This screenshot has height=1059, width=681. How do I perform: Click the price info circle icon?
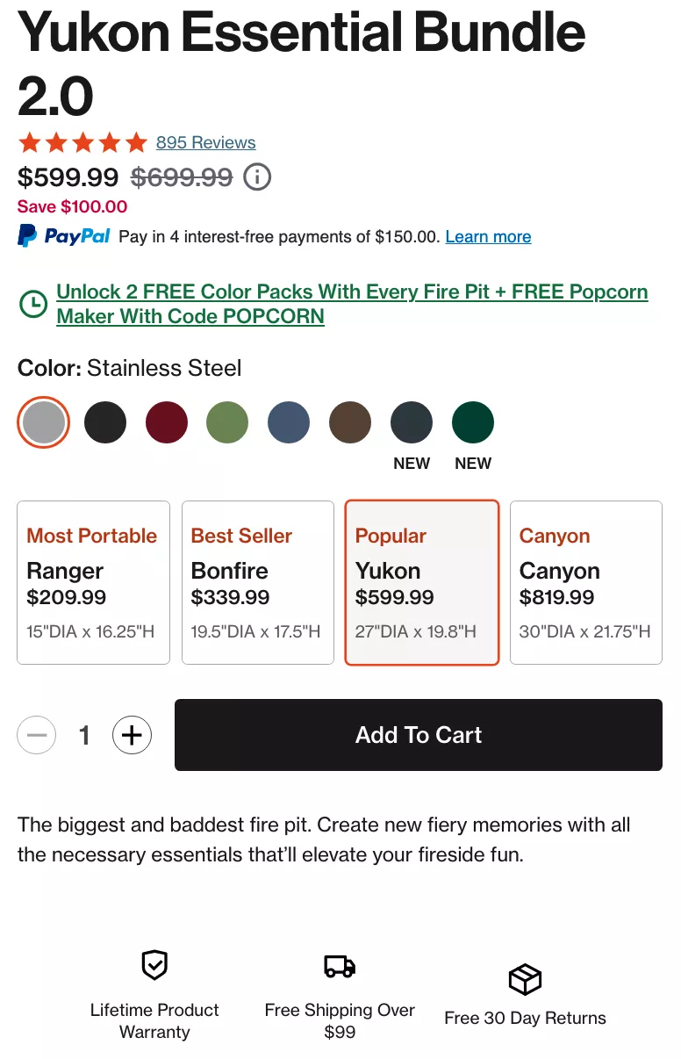click(257, 177)
